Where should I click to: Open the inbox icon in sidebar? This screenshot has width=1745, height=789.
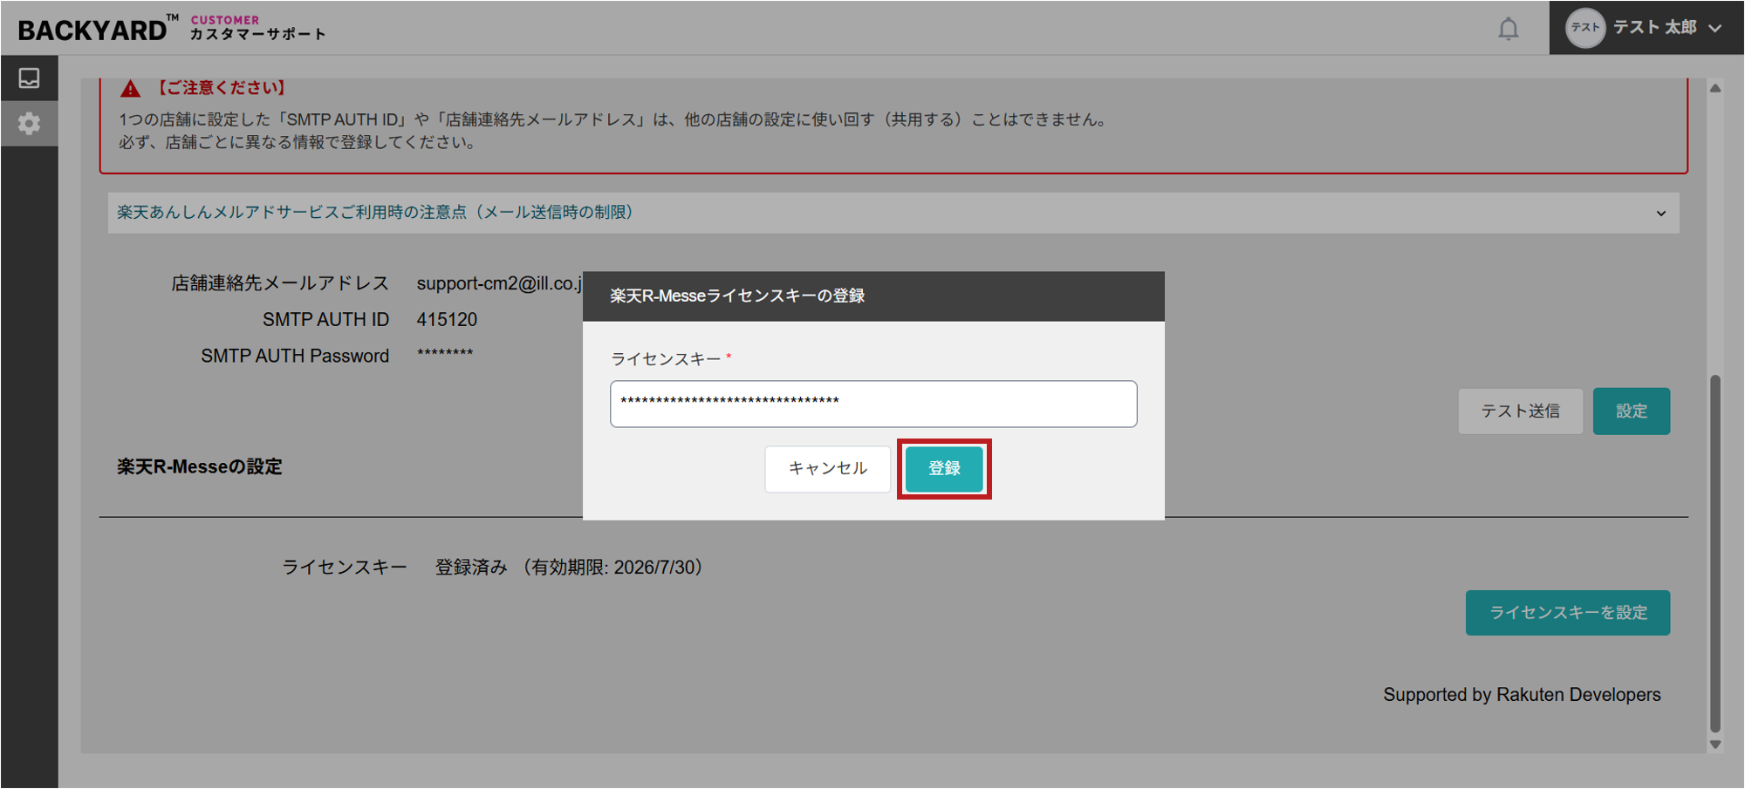click(x=29, y=78)
